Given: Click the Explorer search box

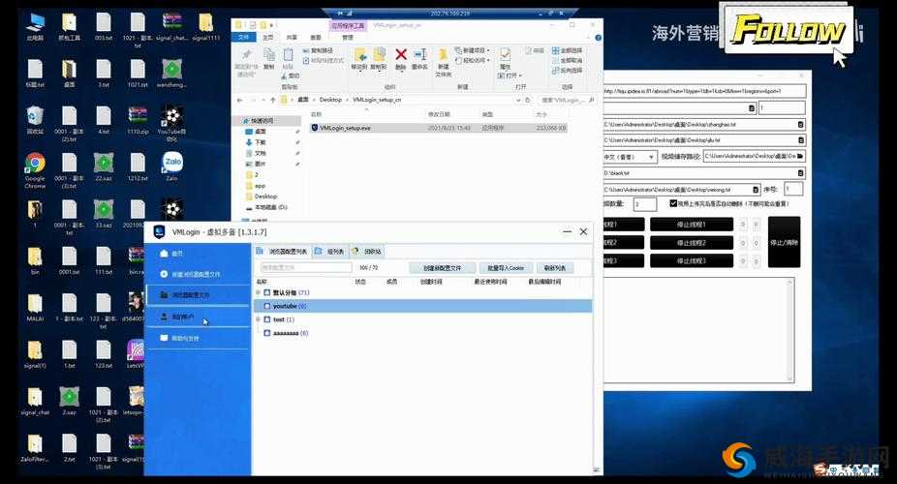Looking at the screenshot, I should (x=567, y=100).
